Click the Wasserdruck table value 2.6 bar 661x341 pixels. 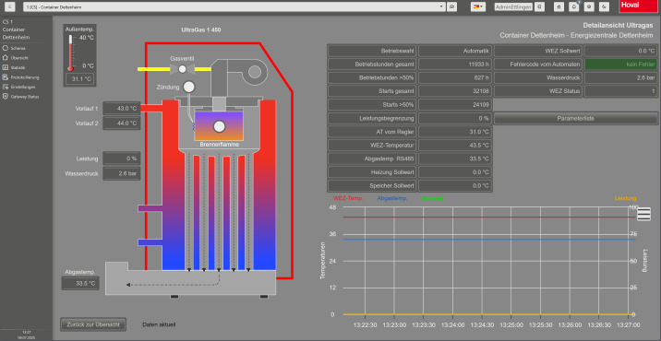(620, 78)
